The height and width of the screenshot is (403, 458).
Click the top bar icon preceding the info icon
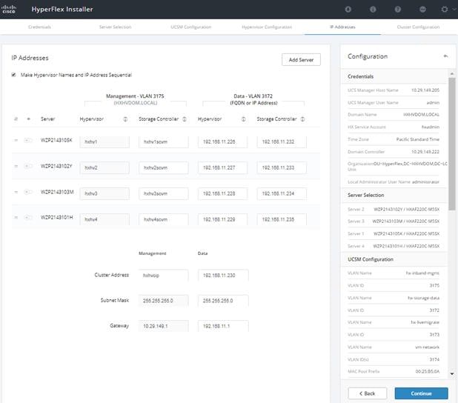348,10
